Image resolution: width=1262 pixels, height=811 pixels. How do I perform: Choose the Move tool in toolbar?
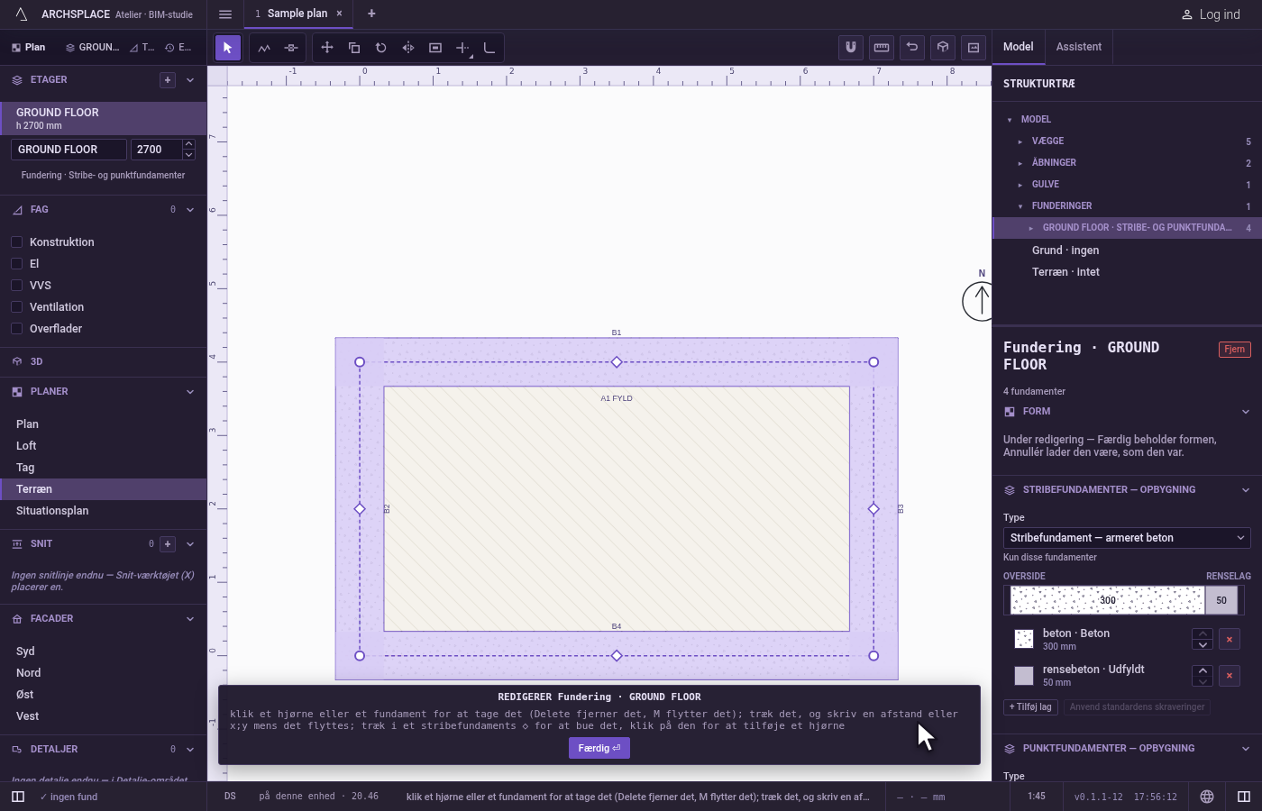pos(327,48)
